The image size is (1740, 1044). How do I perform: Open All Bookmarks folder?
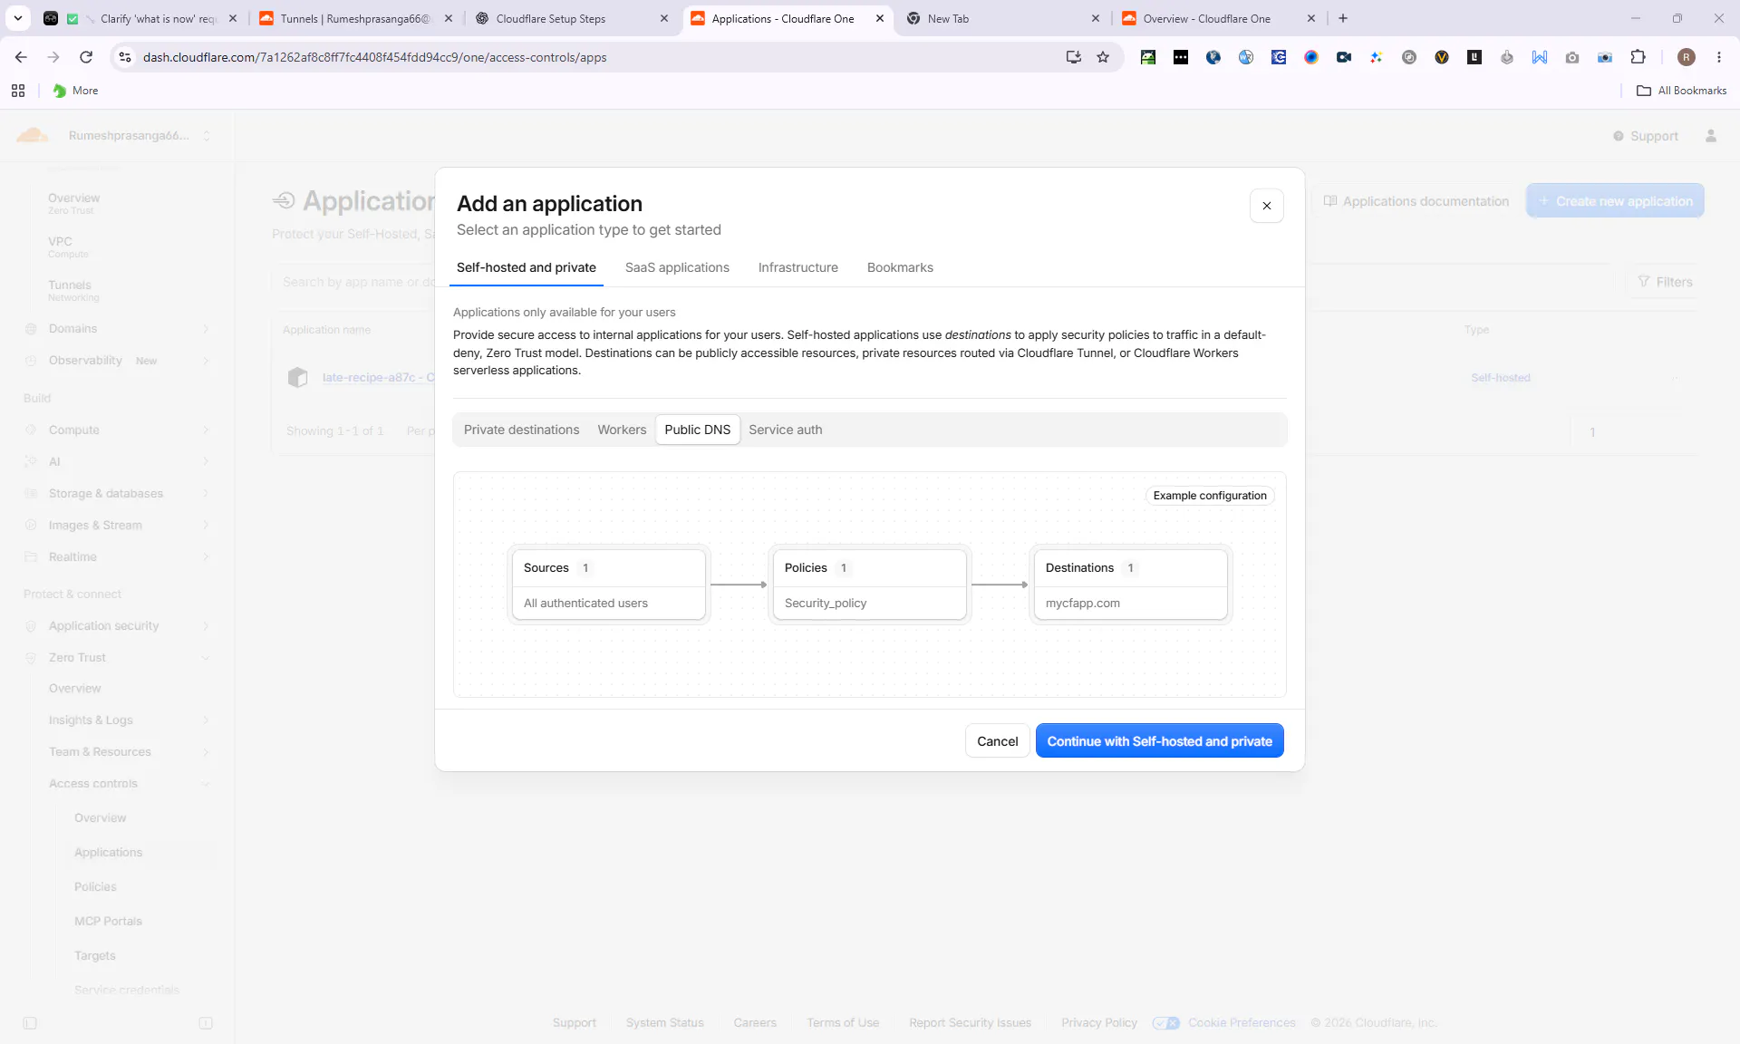tap(1682, 91)
